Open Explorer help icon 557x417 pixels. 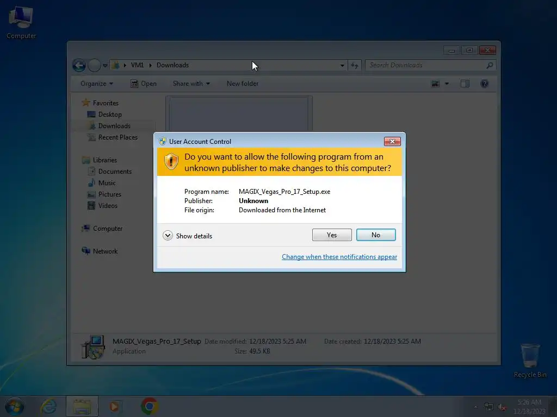coord(484,84)
